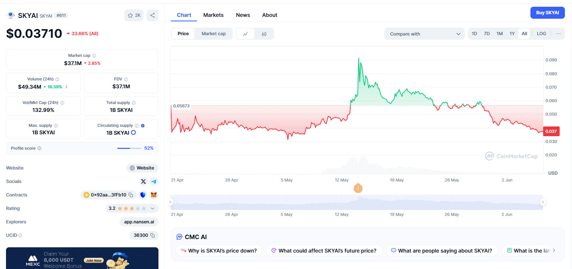Image resolution: width=572 pixels, height=269 pixels.
Task: Set chart range to 1D
Action: tap(474, 34)
